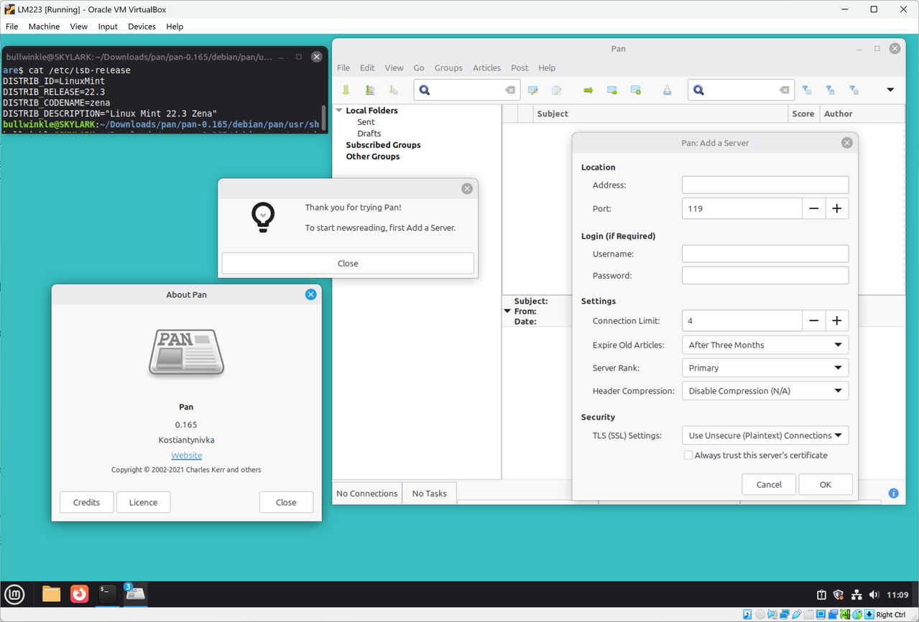This screenshot has width=919, height=622.
Task: Open VirtualBox Devices menu
Action: click(142, 27)
